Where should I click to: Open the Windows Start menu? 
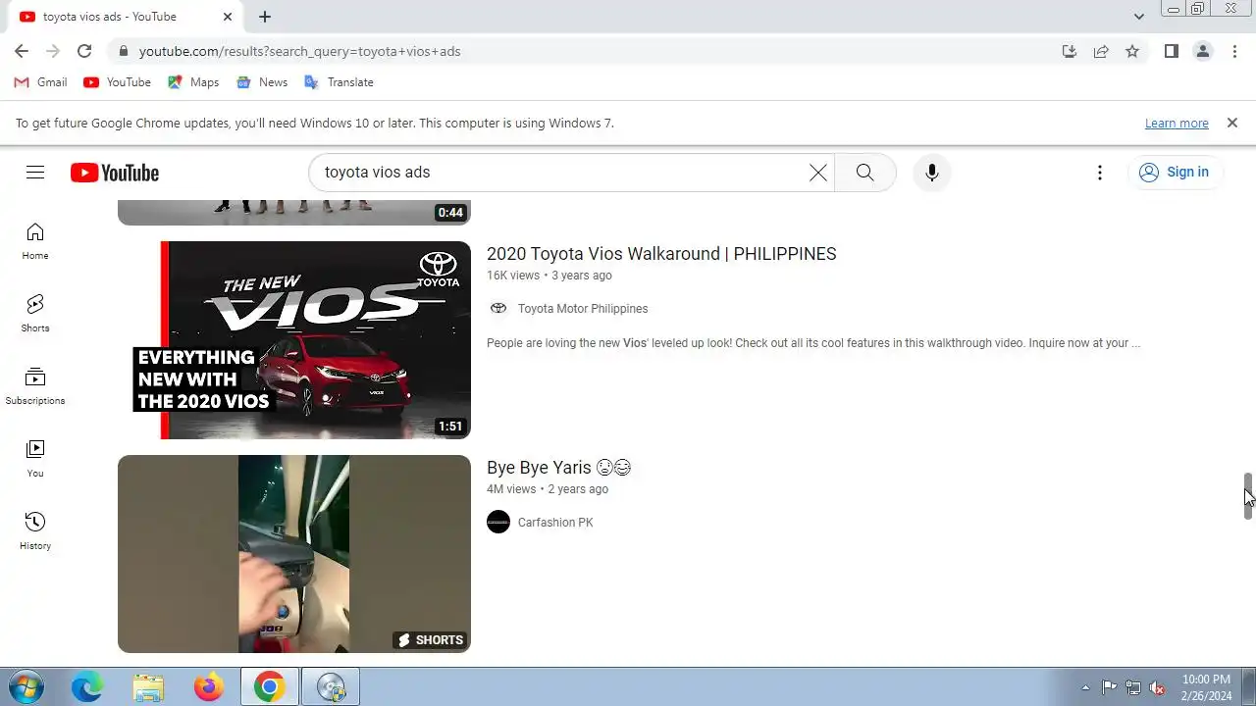(x=25, y=687)
